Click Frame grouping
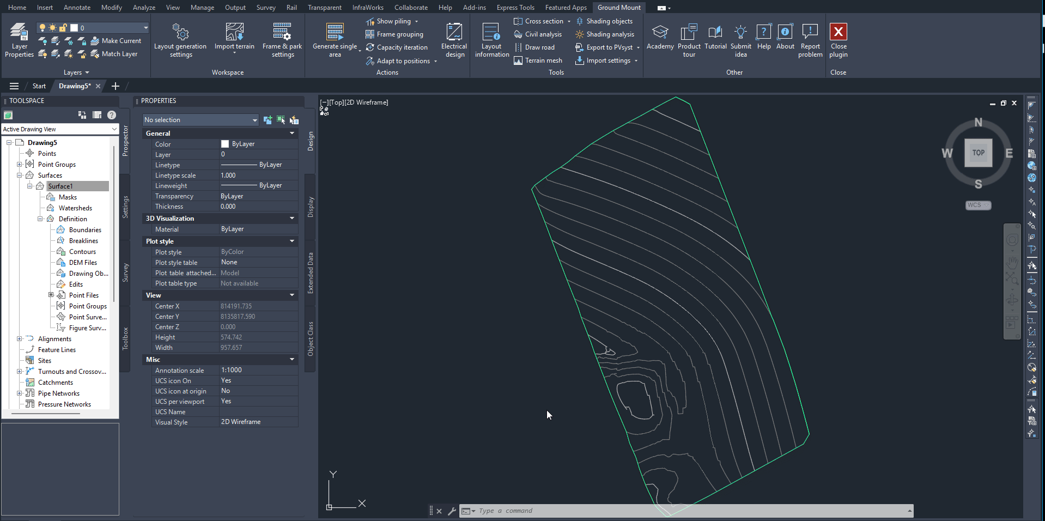 [394, 34]
